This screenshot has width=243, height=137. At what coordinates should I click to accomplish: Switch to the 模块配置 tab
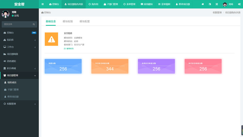pyautogui.click(x=84, y=22)
